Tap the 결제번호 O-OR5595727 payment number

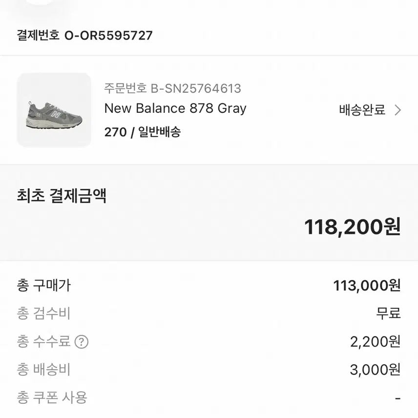click(84, 35)
